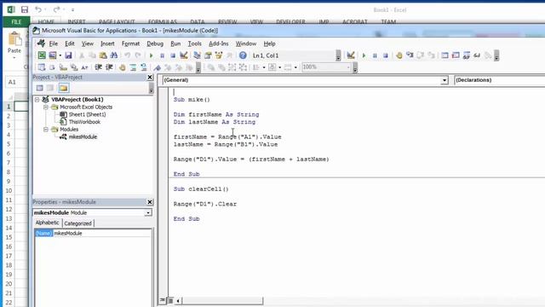Viewport: 545px width, 307px height.
Task: Open the Object Browser icon
Action: (219, 55)
